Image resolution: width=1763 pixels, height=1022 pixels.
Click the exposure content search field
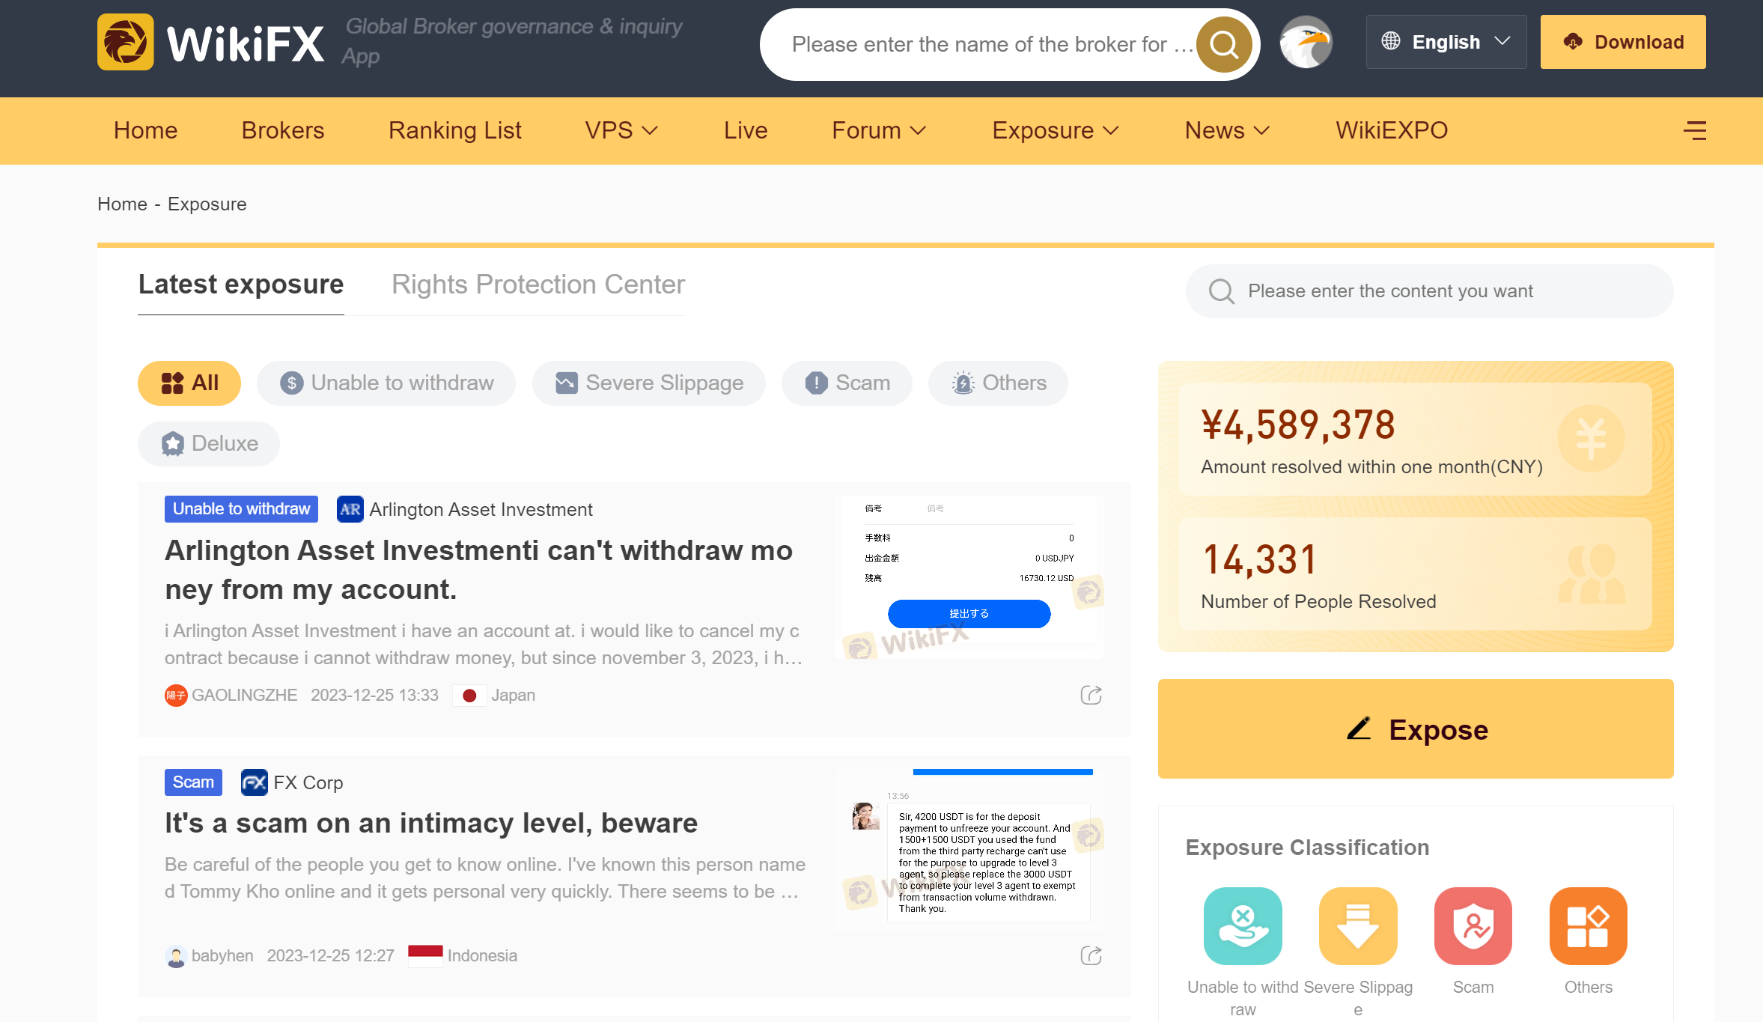click(1429, 291)
